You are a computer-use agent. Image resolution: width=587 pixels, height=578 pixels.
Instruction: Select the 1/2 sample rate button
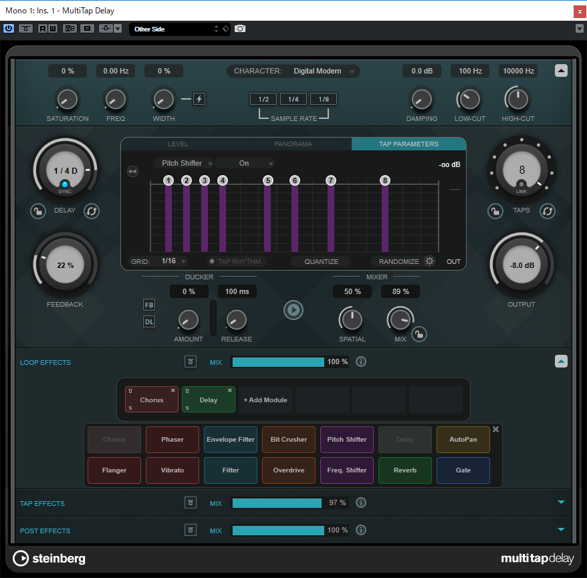(x=263, y=99)
